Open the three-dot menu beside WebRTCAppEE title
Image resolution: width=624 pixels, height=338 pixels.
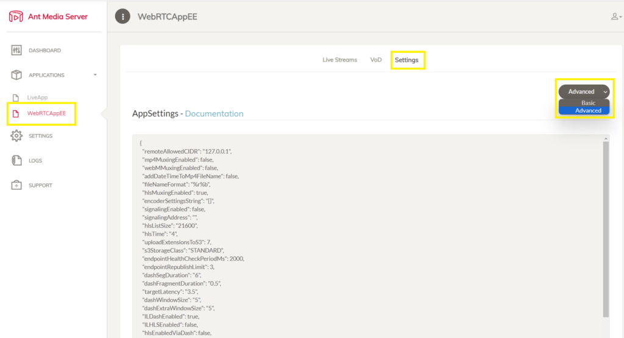(122, 16)
